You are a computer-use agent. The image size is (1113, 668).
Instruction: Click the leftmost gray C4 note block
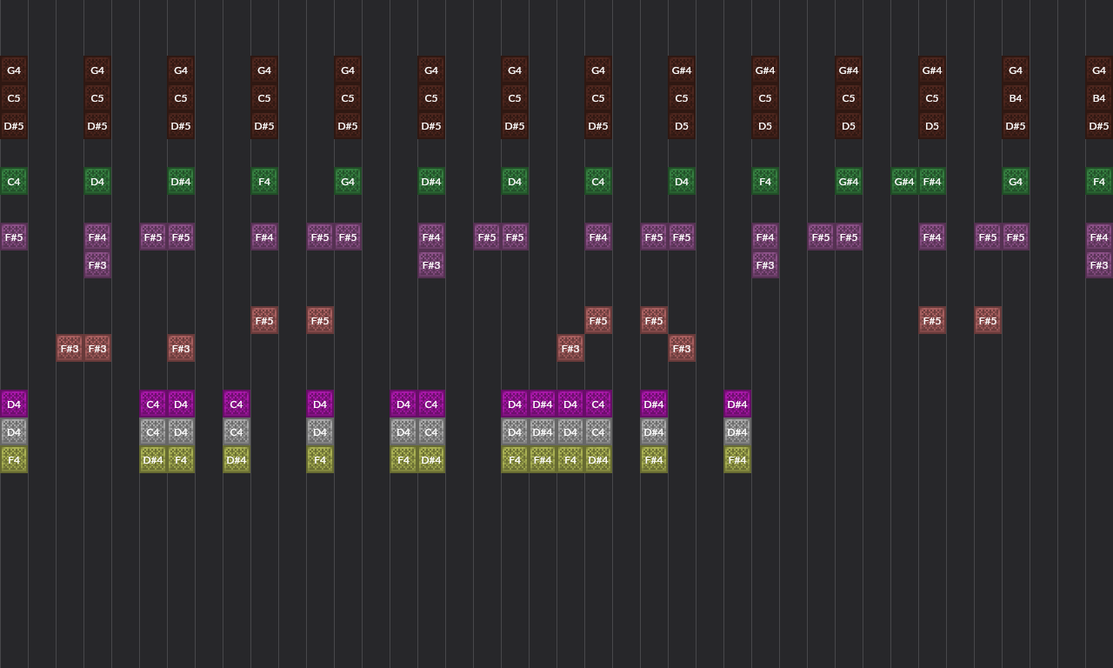coord(153,432)
